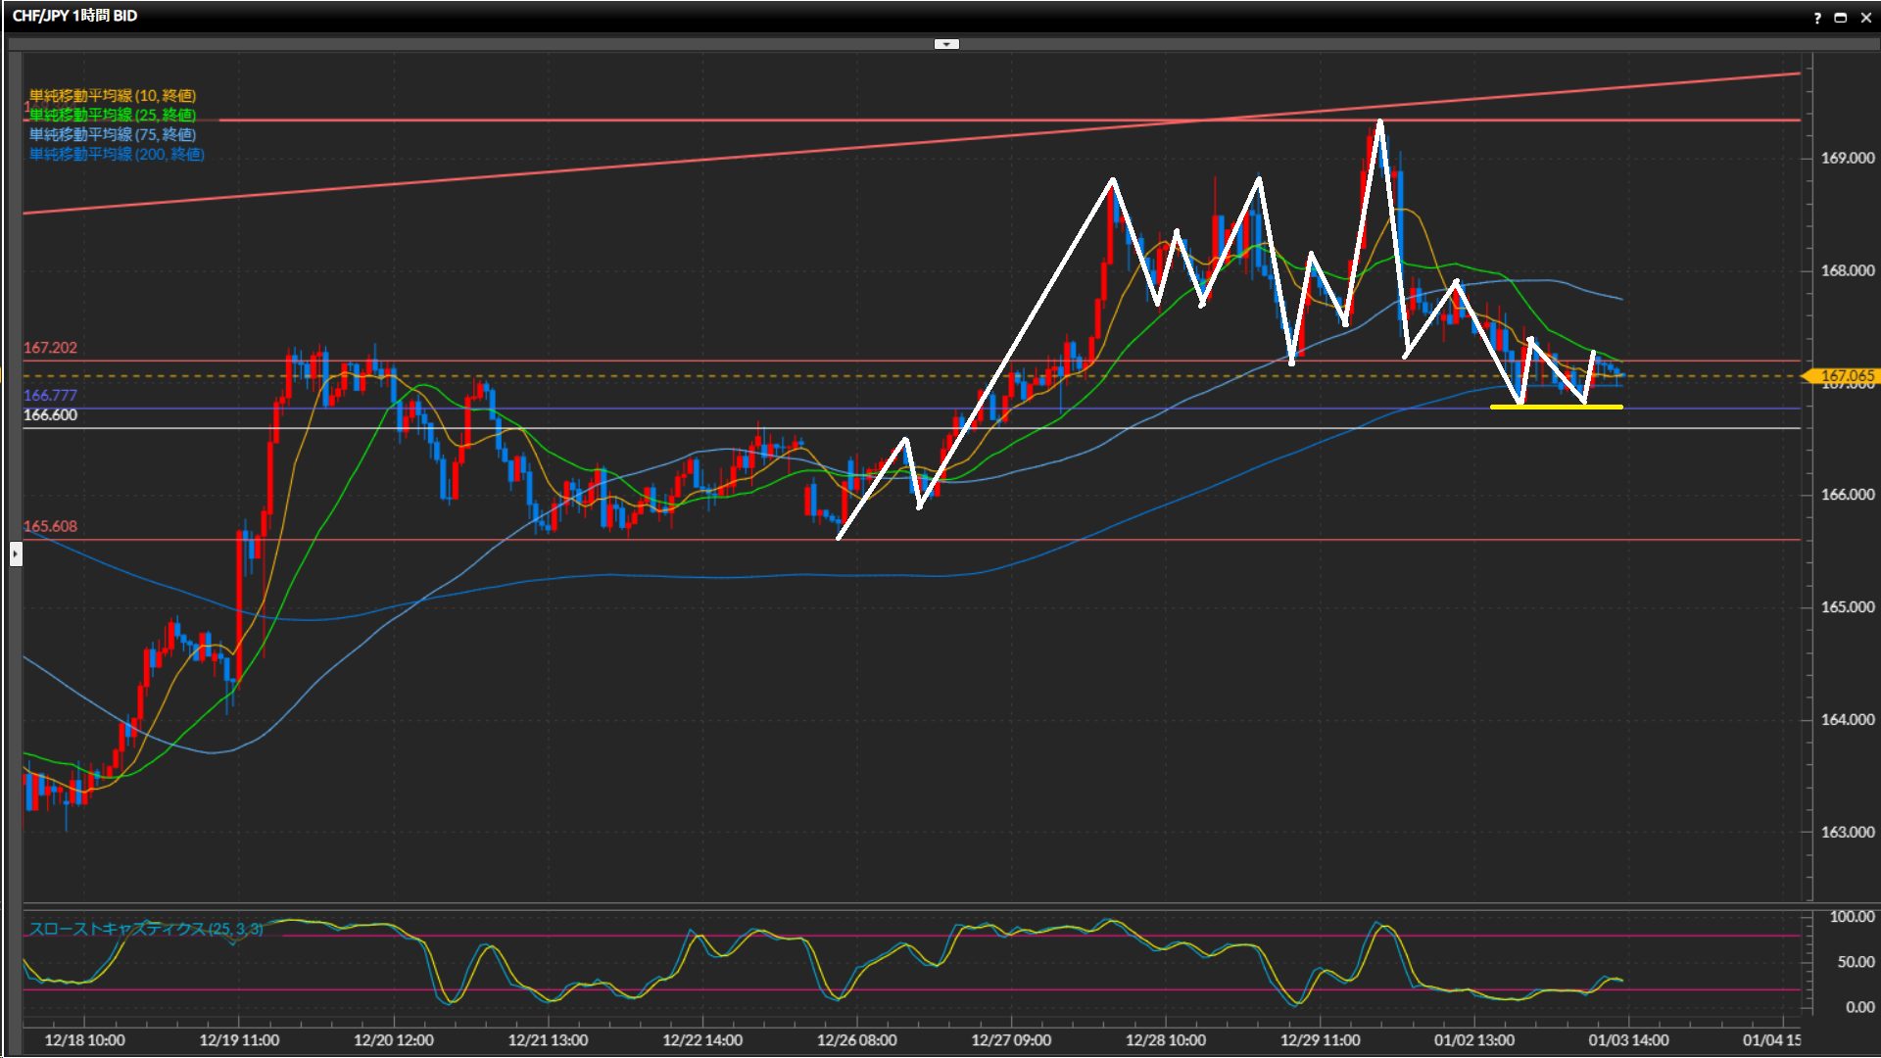
Task: Expand the top toolbar dropdown arrow
Action: tap(946, 44)
